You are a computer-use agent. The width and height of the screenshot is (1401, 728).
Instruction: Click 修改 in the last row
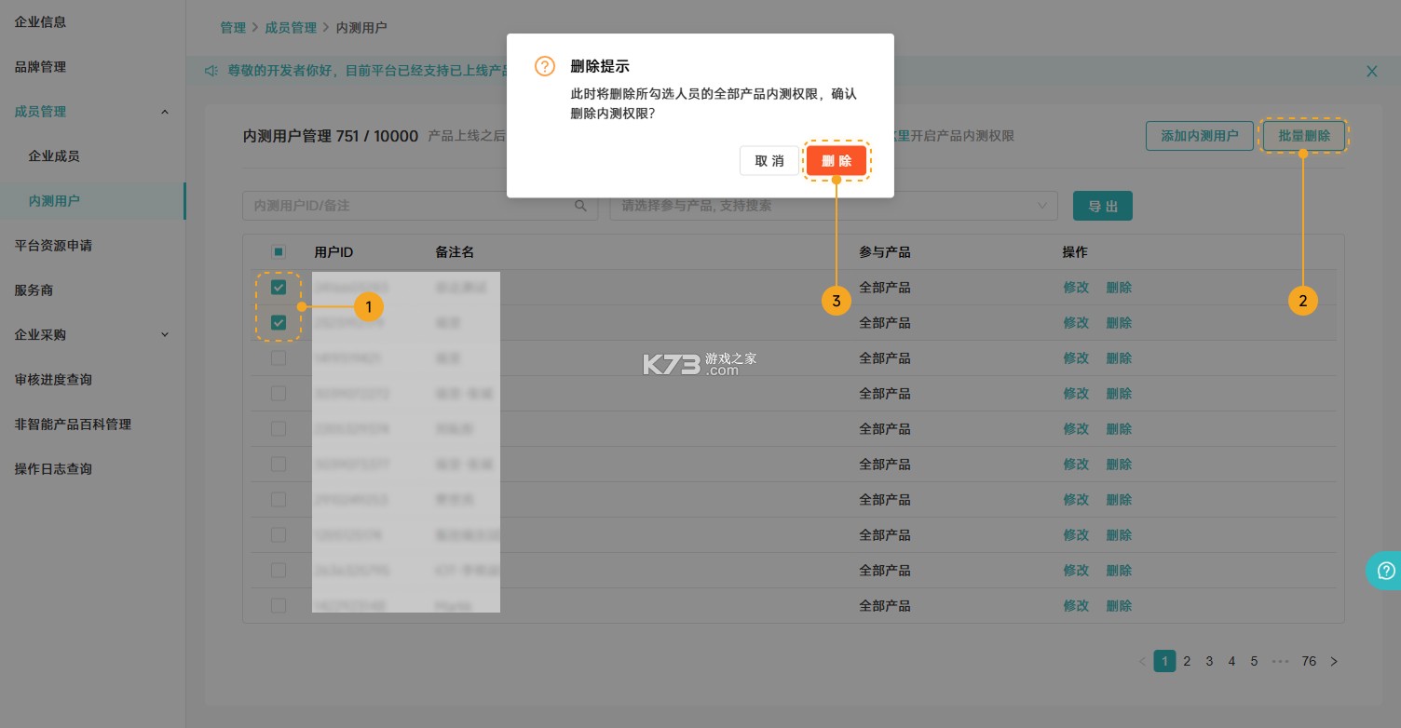tap(1076, 605)
